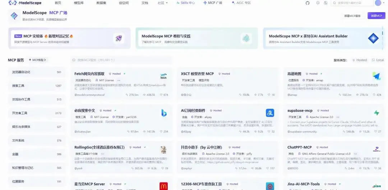The image size is (388, 190).
Task: Select the 金融 category in sidebar
Action: [x=37, y=154]
